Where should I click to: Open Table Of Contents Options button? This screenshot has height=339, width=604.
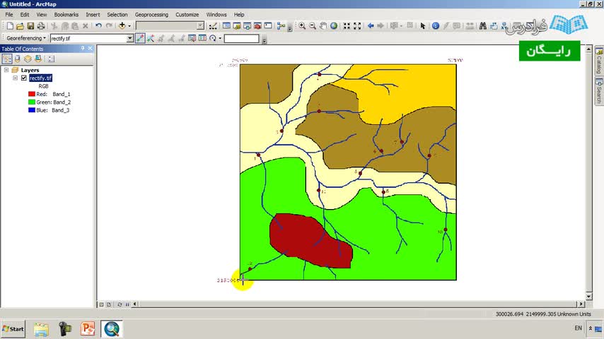click(51, 59)
